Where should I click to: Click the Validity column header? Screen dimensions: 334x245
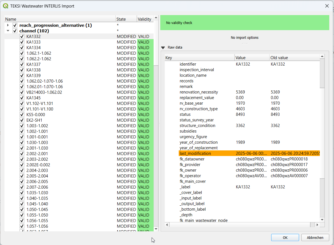144,19
